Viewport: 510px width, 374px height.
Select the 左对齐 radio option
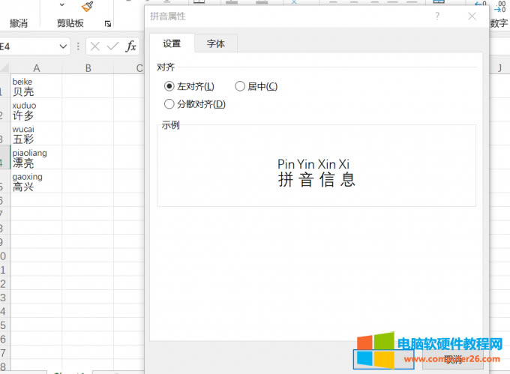coord(169,86)
